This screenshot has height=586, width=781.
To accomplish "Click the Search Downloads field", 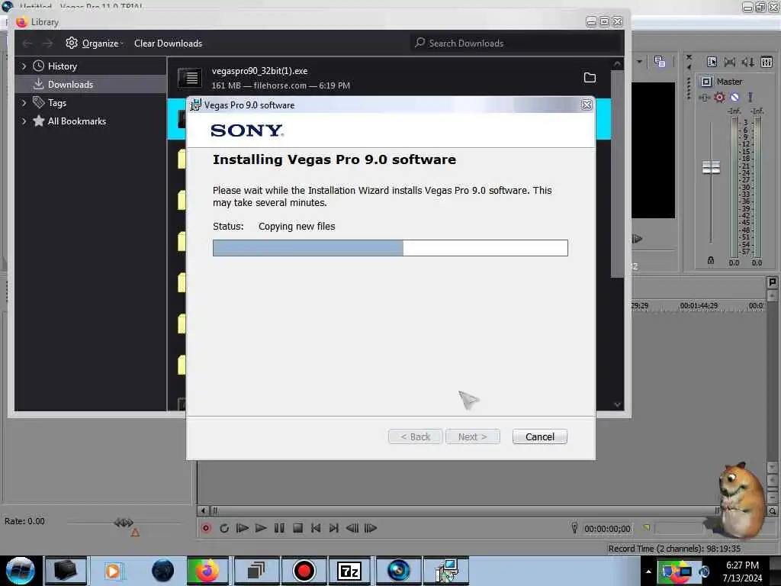I will 516,43.
